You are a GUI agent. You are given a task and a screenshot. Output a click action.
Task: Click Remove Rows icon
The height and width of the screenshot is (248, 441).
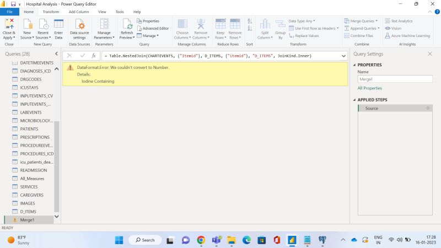click(235, 24)
